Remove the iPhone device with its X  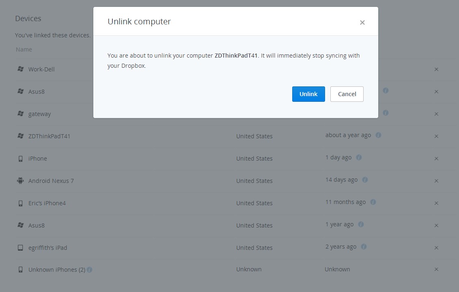436,159
